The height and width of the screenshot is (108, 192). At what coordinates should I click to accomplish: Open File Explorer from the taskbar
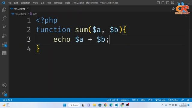[94, 105]
